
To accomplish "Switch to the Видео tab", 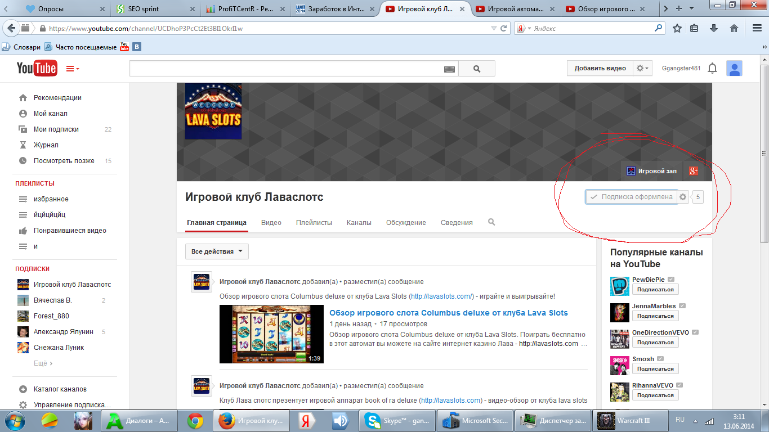I will point(271,223).
